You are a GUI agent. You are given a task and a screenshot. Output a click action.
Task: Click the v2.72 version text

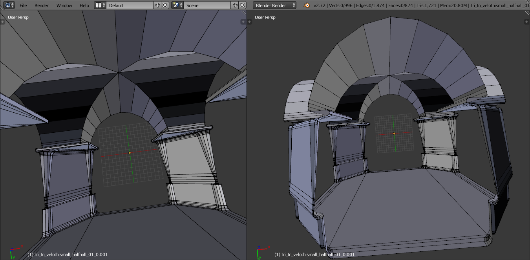[x=320, y=5]
